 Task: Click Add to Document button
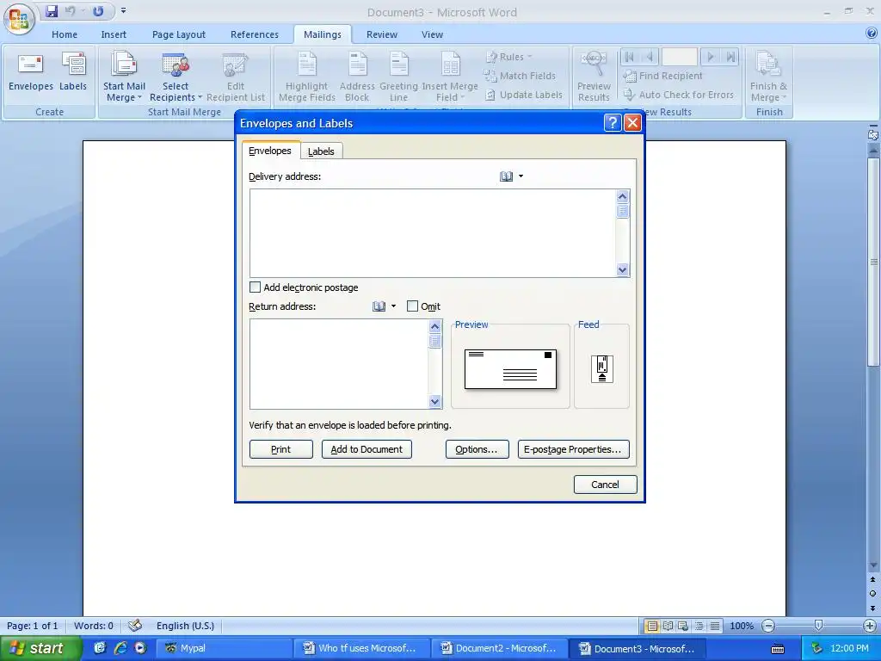(367, 449)
